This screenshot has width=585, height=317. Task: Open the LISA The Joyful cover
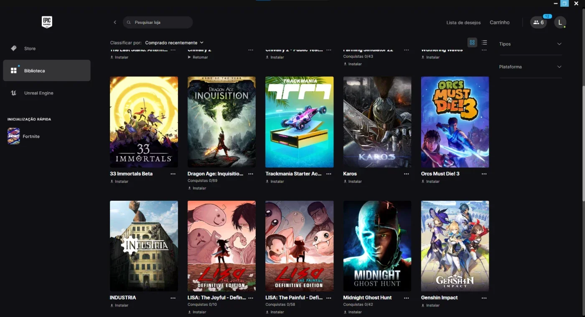click(221, 246)
